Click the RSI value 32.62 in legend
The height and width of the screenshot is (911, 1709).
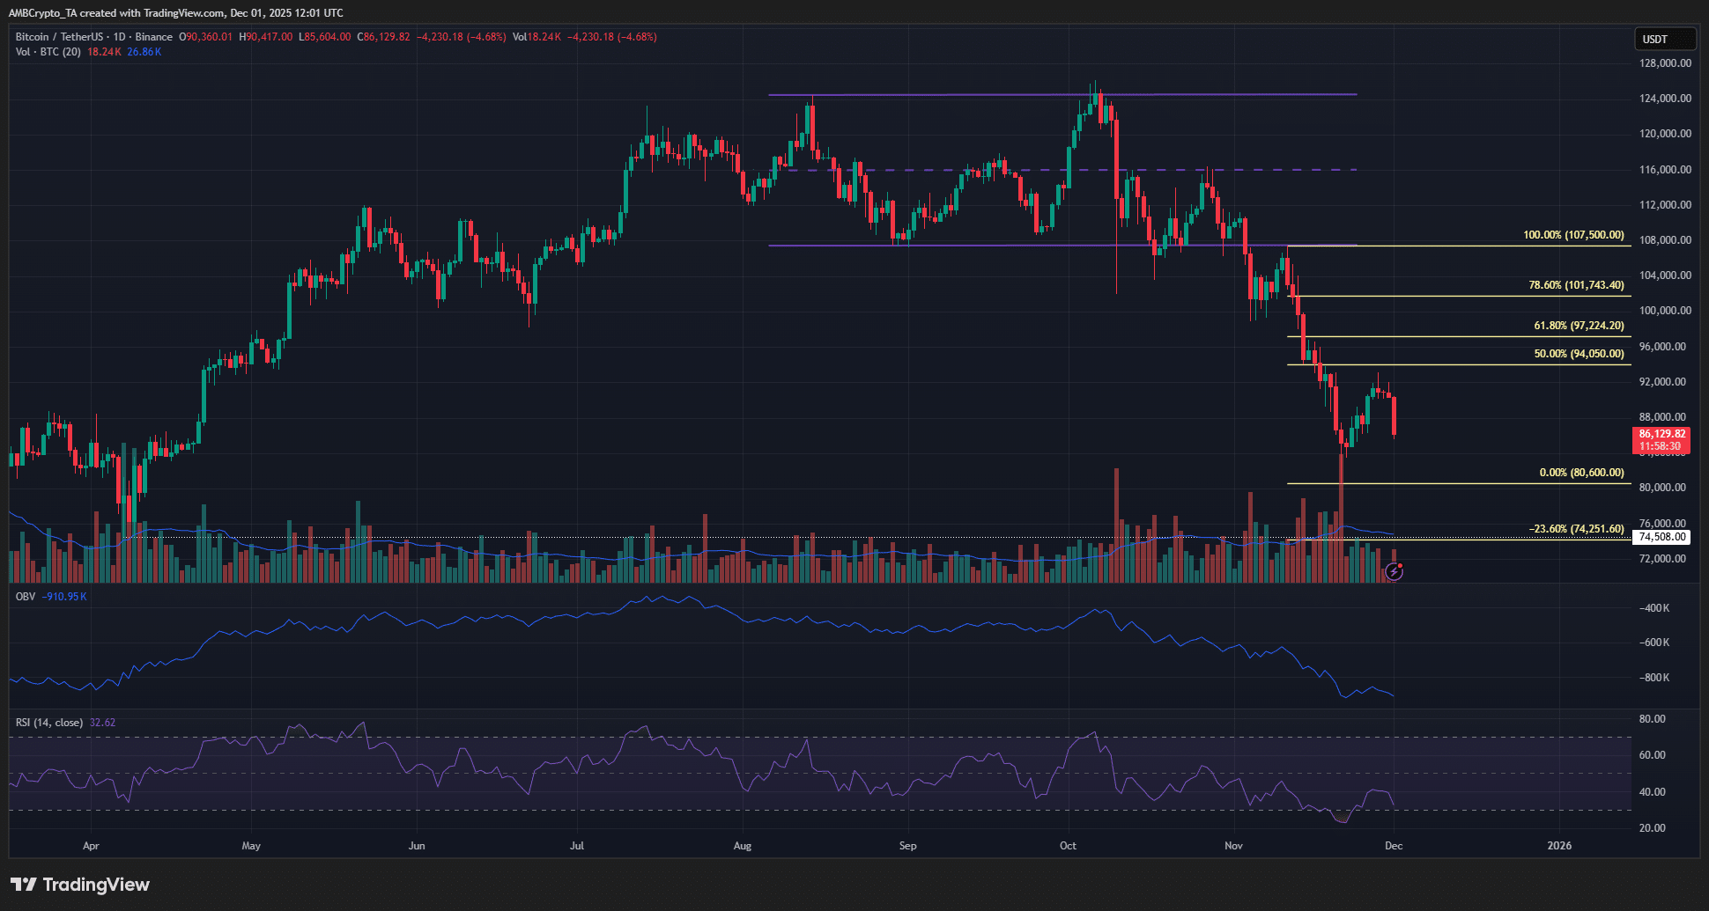pos(102,723)
